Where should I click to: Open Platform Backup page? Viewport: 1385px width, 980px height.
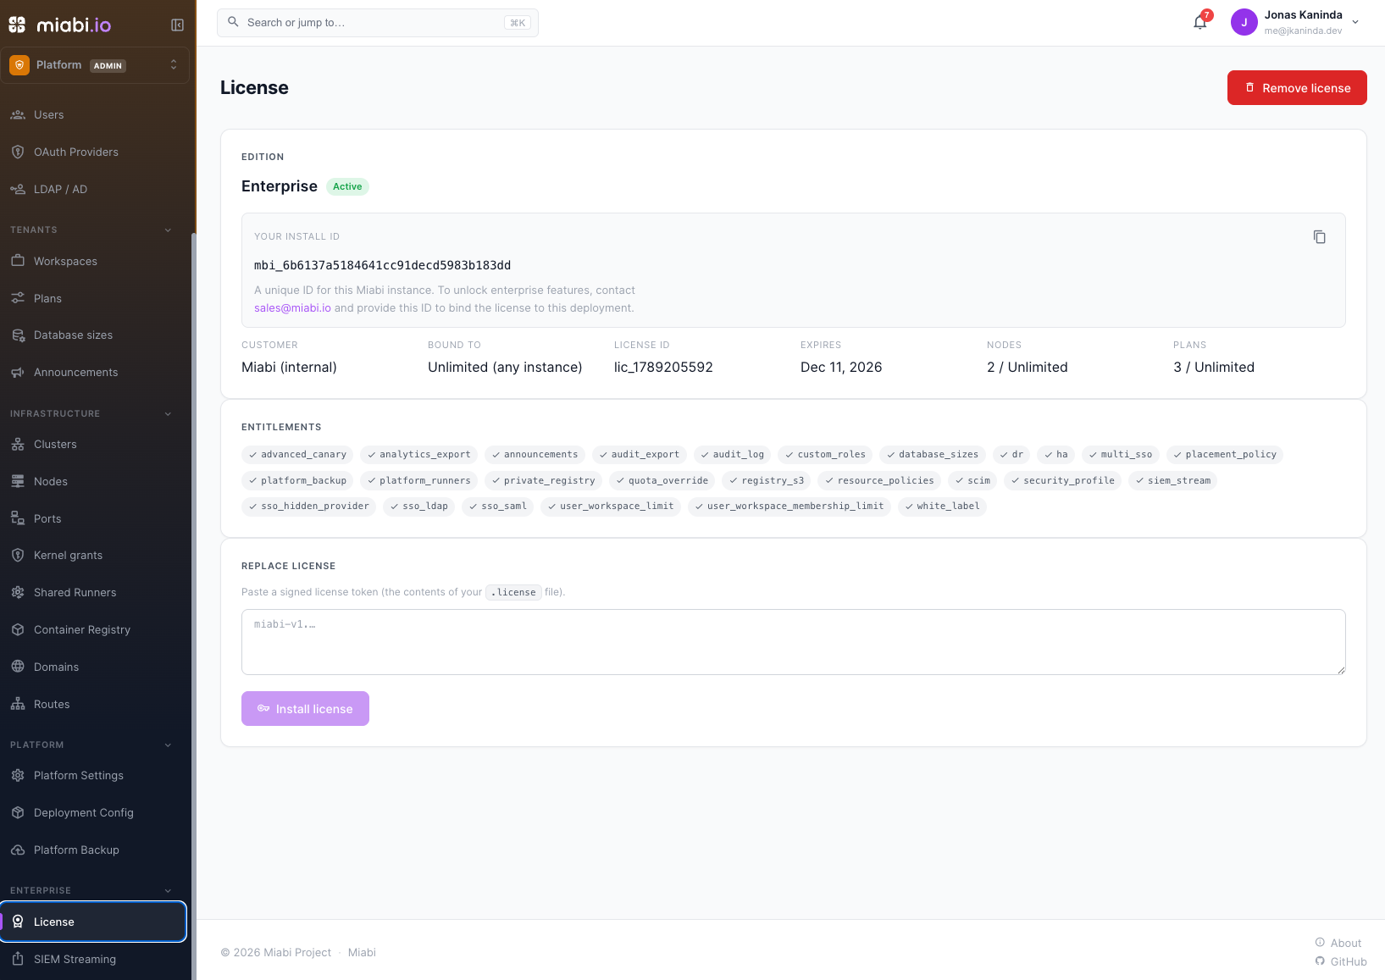93,850
